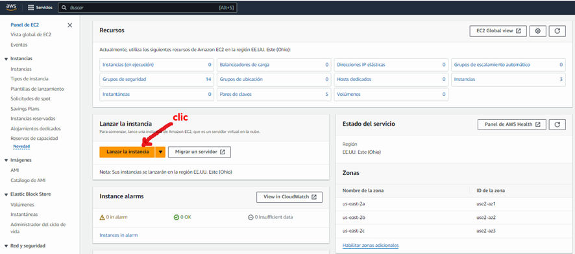Click Grupos de ubicación resource link
The width and height of the screenshot is (575, 254).
[x=241, y=79]
